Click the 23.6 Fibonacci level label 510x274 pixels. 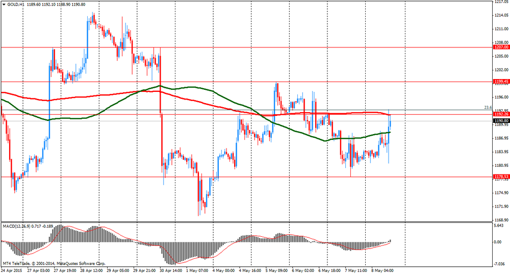pos(488,107)
